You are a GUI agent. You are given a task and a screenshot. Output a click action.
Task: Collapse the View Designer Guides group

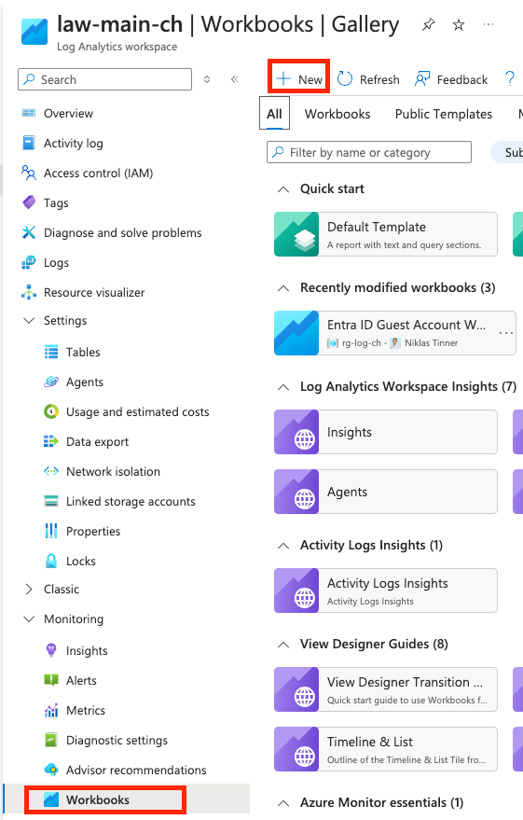[x=283, y=644]
